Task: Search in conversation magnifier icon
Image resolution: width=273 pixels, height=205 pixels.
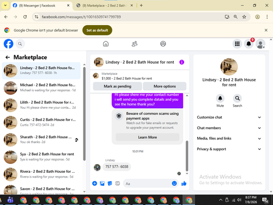Action: [238, 98]
